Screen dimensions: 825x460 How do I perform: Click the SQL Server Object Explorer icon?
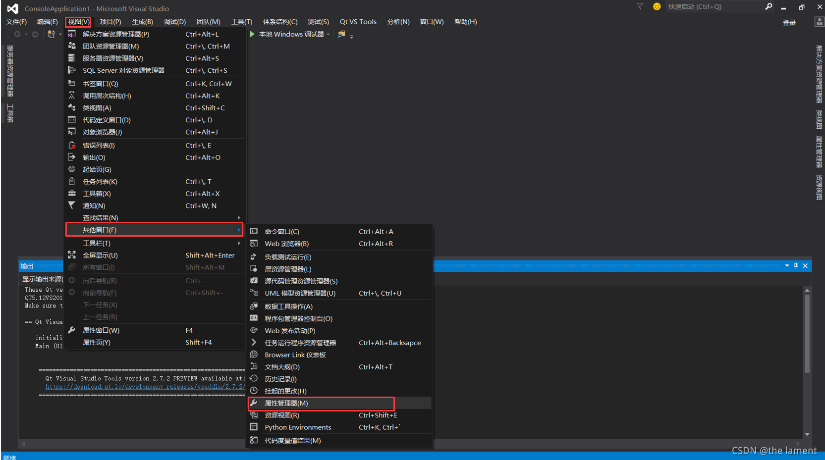(72, 70)
